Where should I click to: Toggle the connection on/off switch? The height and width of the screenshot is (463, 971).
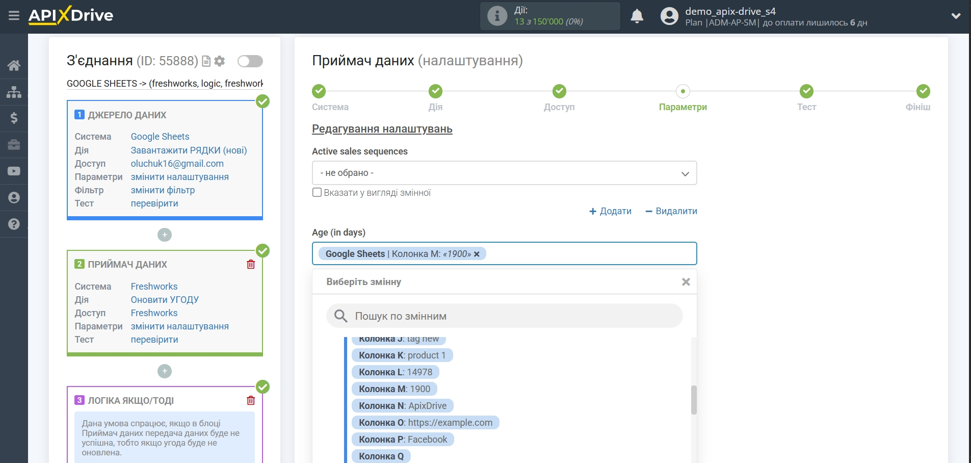[x=250, y=61]
